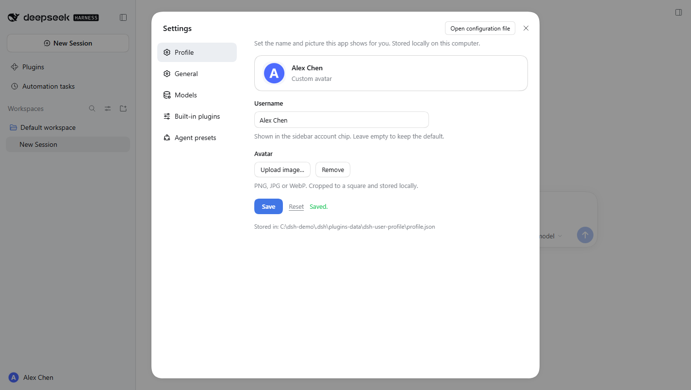Viewport: 691px width, 390px height.
Task: Save the profile changes
Action: click(268, 206)
